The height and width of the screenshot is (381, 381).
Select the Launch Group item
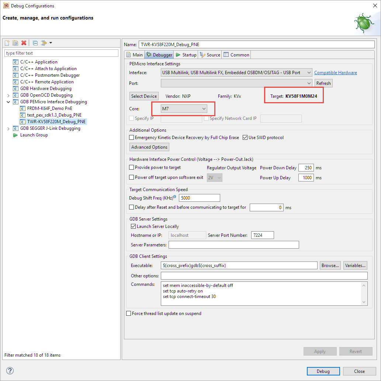(x=34, y=135)
